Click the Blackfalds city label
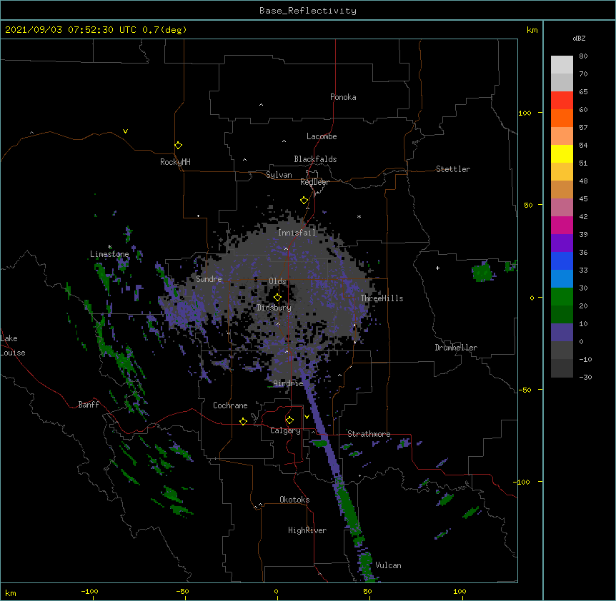The height and width of the screenshot is (601, 616). [x=315, y=159]
